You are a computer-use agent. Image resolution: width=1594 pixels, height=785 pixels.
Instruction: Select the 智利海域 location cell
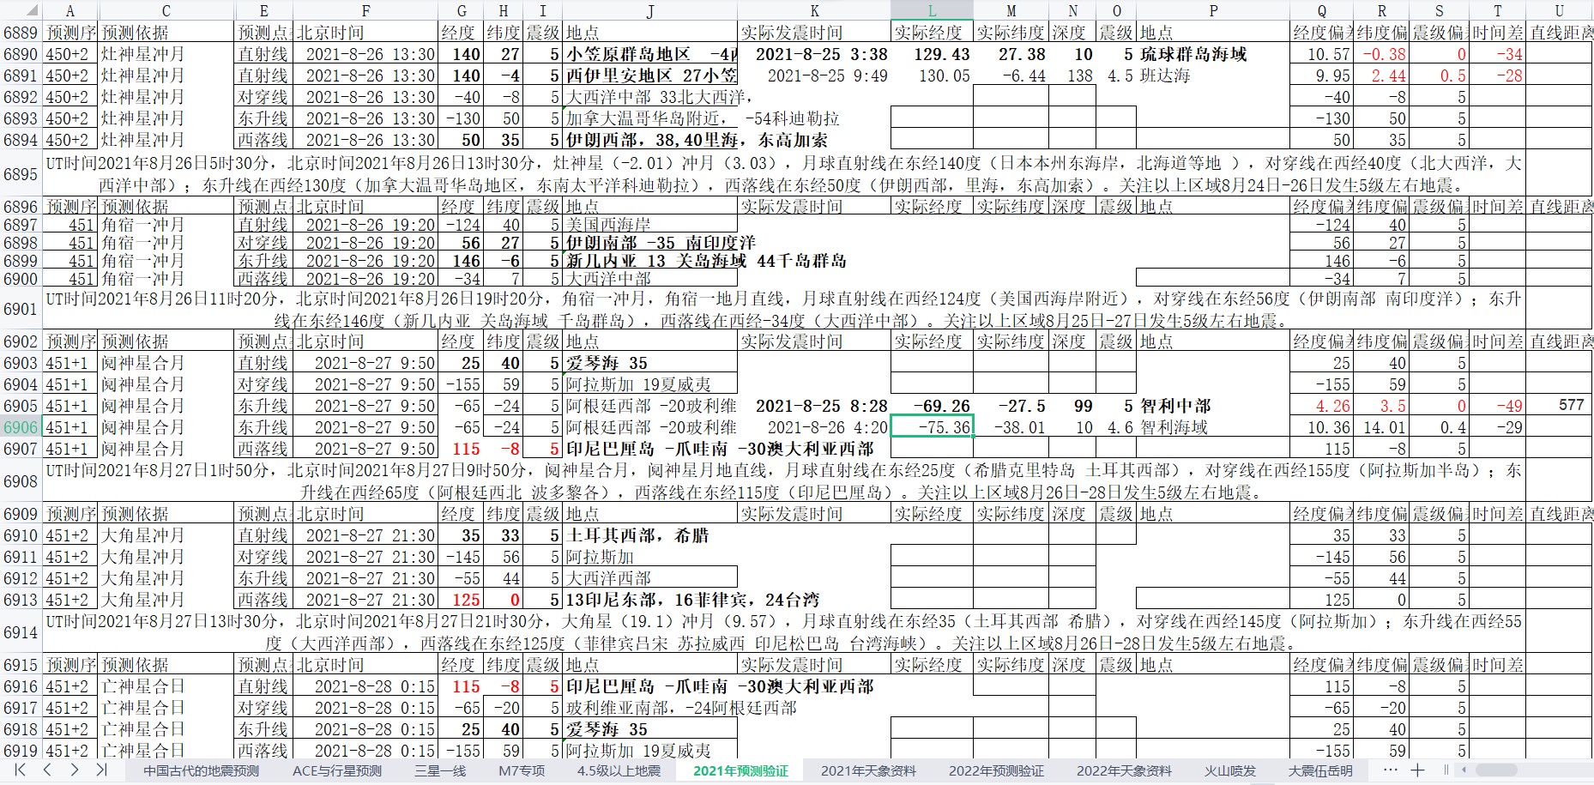point(1213,427)
